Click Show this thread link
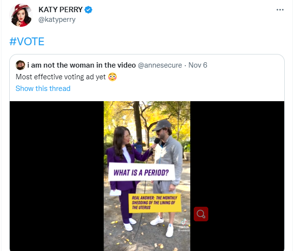 pyautogui.click(x=43, y=89)
